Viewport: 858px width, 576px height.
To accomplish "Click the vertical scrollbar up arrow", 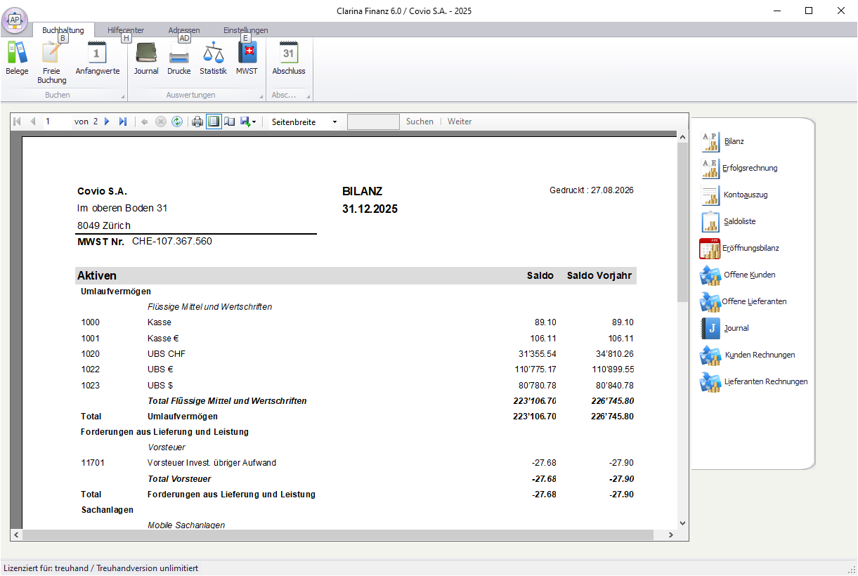I will (682, 136).
